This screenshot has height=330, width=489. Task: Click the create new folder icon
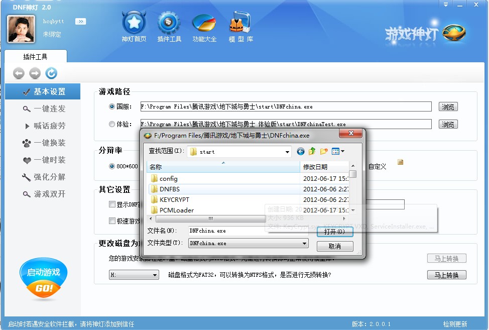tap(324, 152)
